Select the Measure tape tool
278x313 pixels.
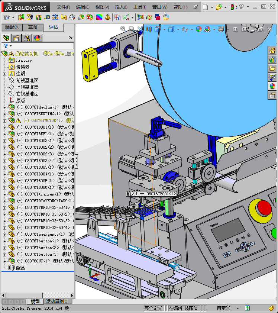point(47,17)
